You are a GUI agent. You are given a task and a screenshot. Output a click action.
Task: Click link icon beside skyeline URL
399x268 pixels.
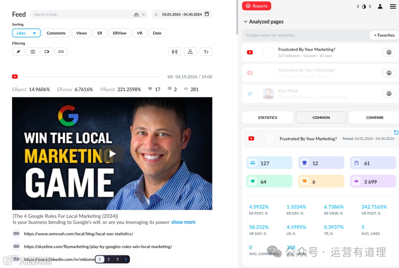point(16,246)
